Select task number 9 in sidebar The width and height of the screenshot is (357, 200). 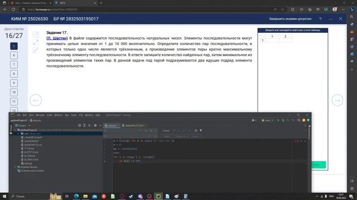[x=14, y=83]
